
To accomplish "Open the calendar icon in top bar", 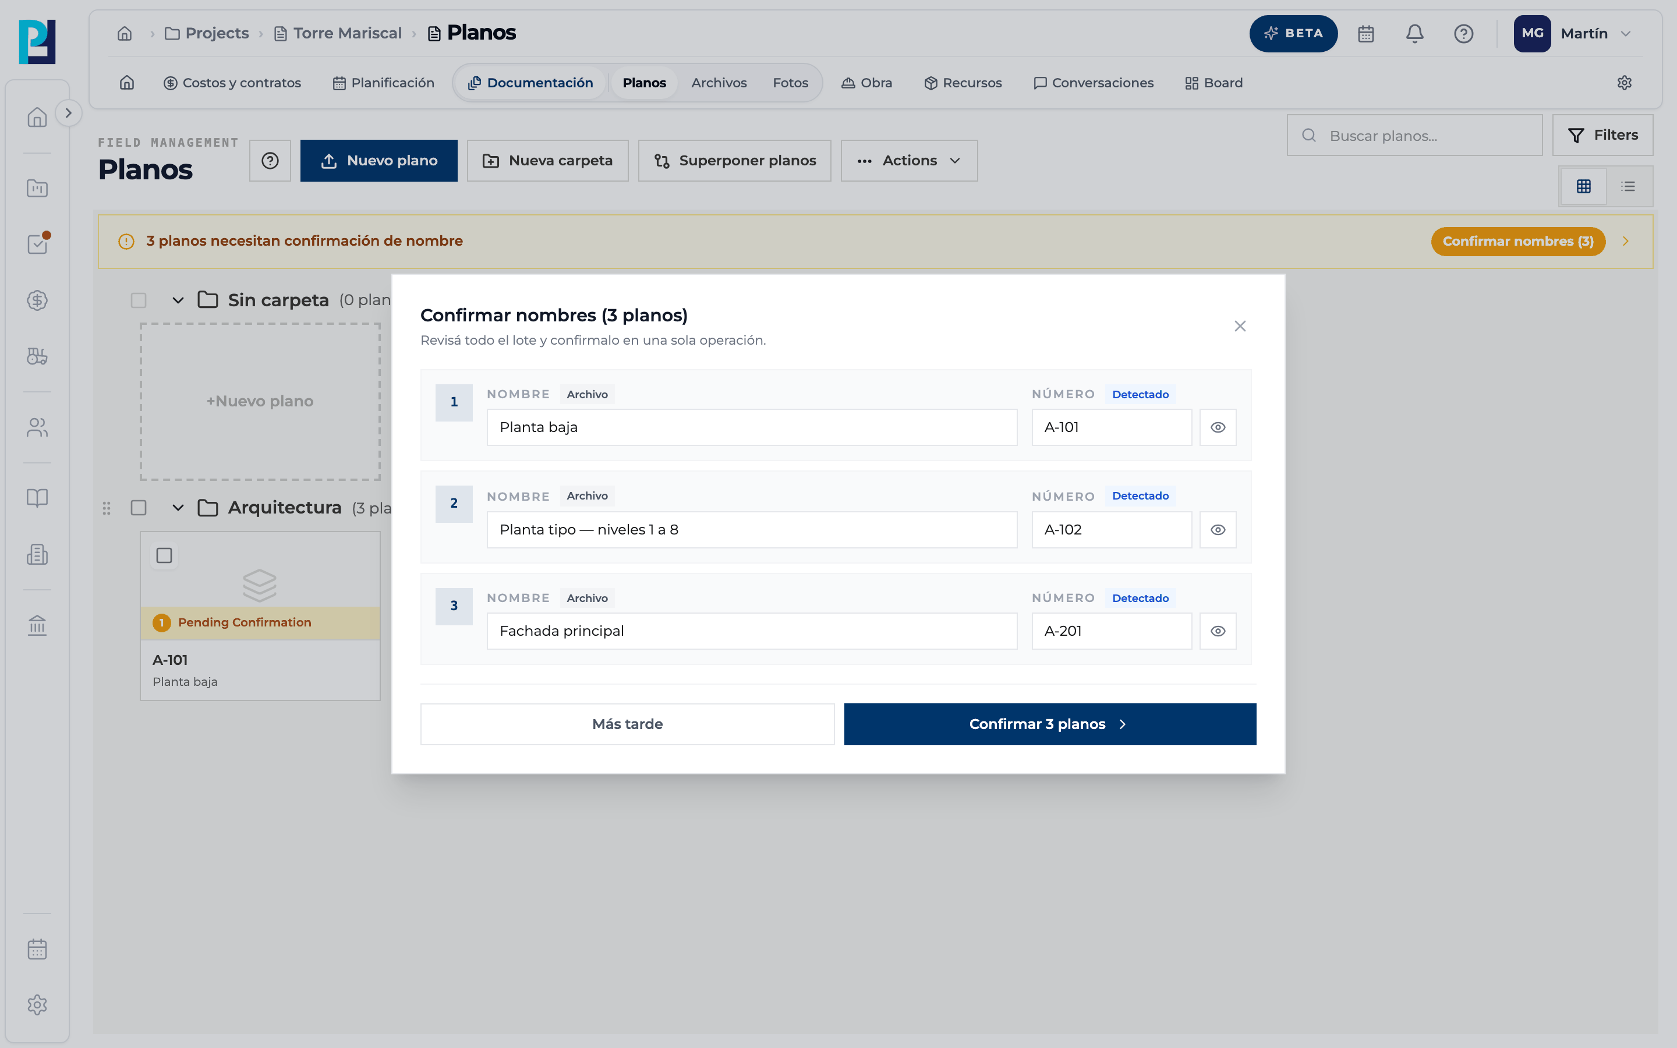I will click(1365, 33).
